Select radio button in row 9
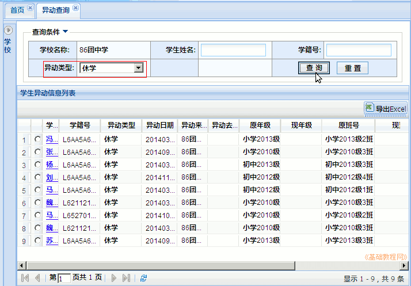This screenshot has width=411, height=286. click(38, 241)
